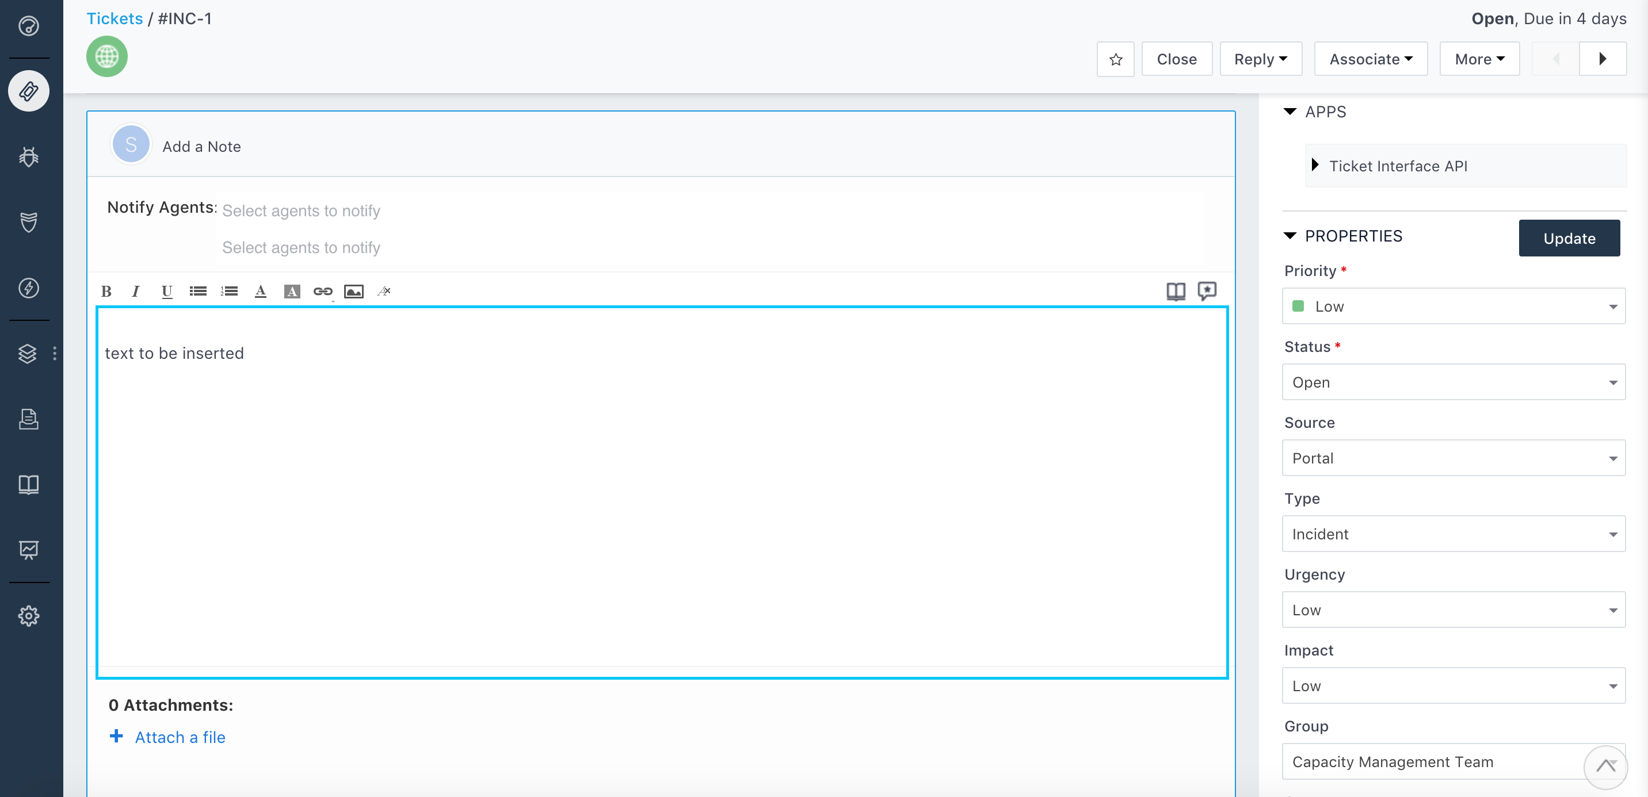Open the Impact dropdown
This screenshot has width=1648, height=797.
[x=1454, y=686]
